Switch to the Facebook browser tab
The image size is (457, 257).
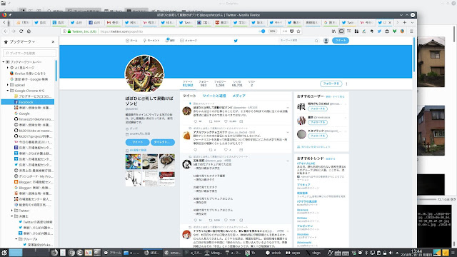coord(95,22)
